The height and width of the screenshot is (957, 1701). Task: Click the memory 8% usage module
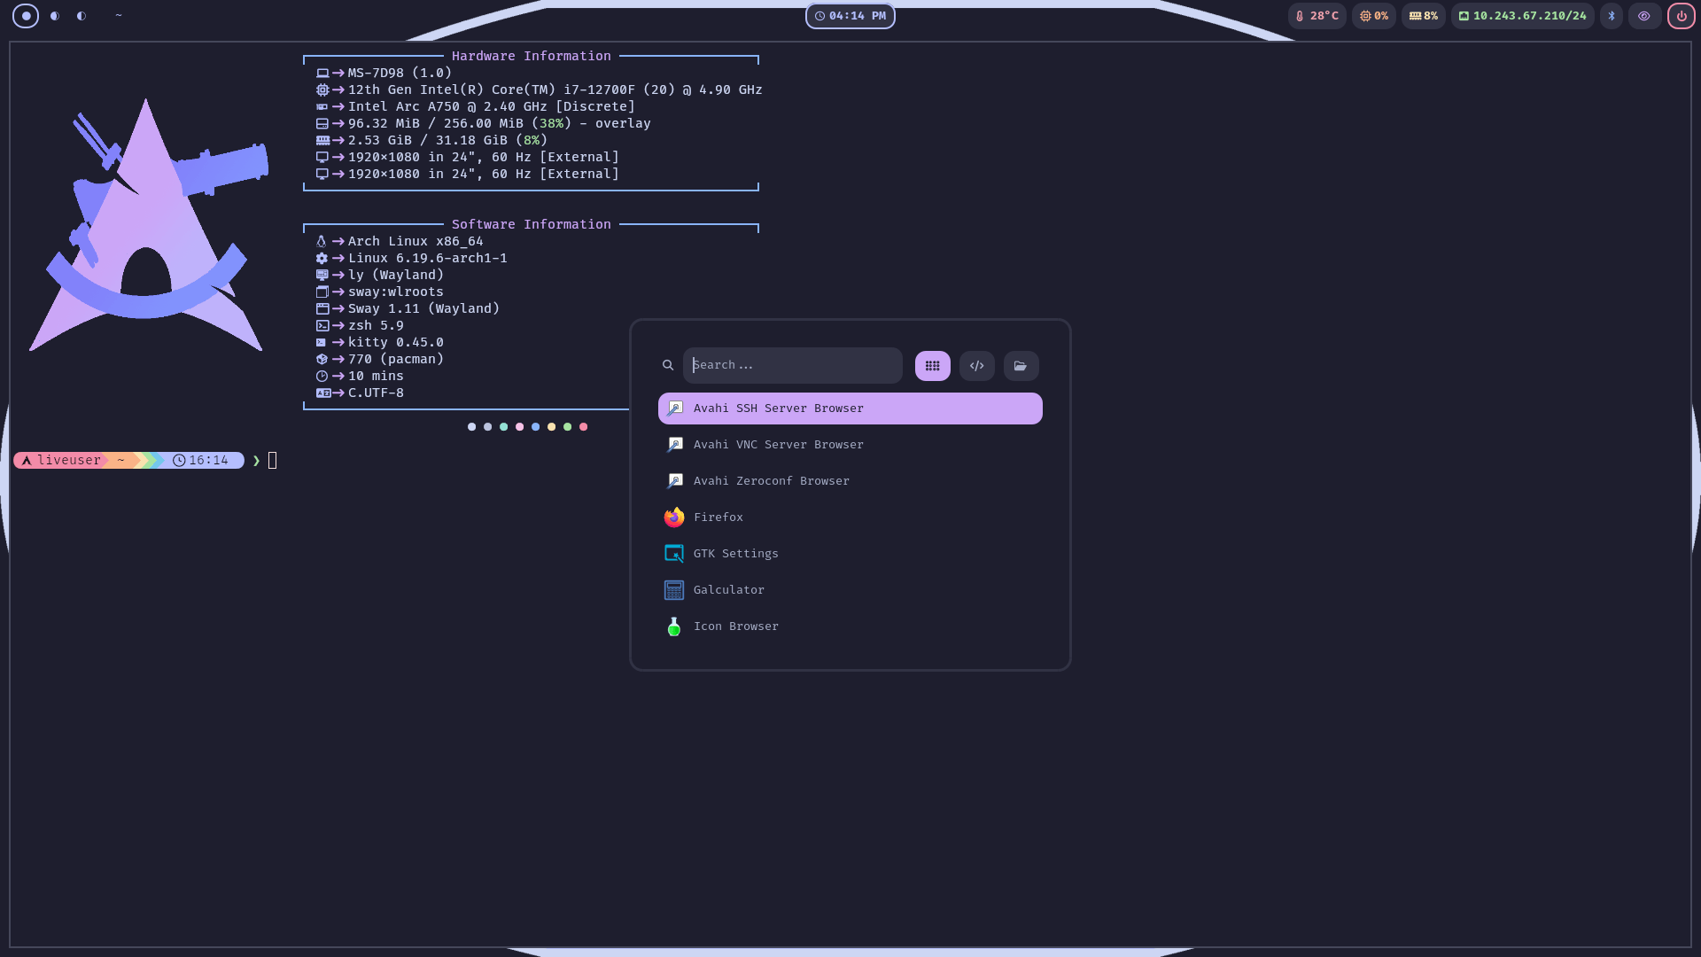point(1424,16)
